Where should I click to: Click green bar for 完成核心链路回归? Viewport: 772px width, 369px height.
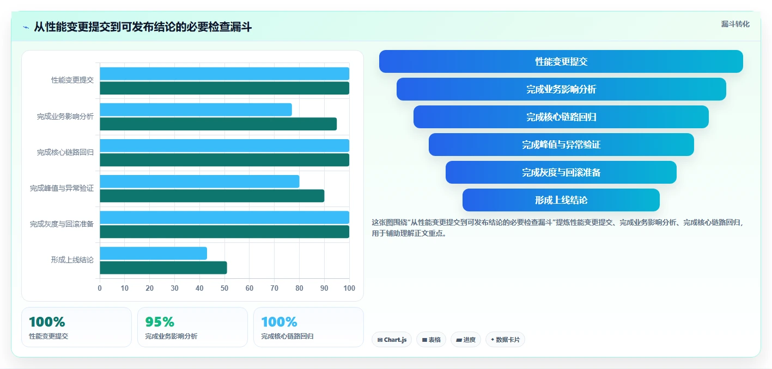[224, 160]
